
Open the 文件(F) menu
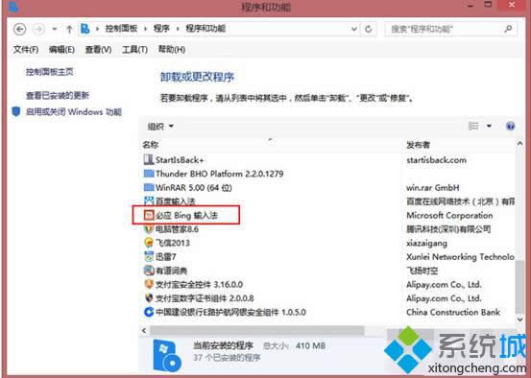click(x=26, y=50)
